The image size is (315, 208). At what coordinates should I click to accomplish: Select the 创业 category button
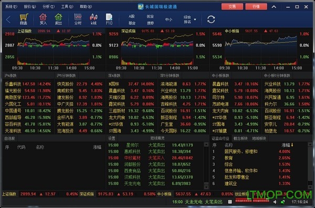coord(150,16)
